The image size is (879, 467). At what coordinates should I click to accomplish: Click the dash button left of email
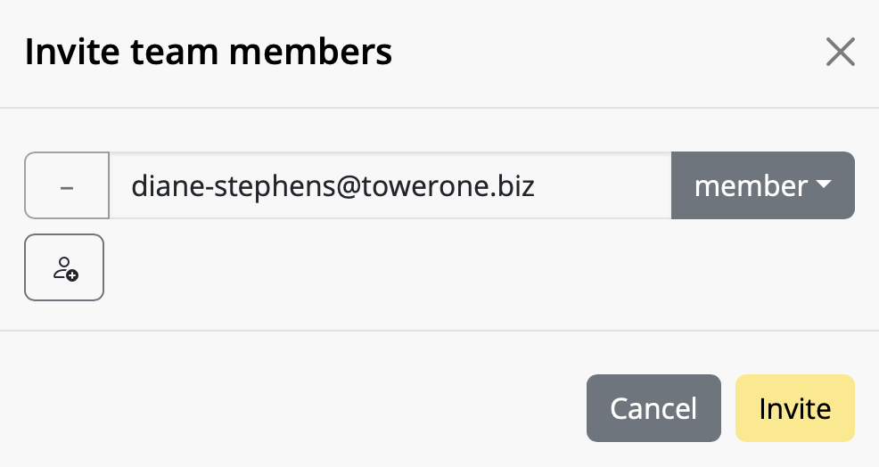pyautogui.click(x=67, y=185)
